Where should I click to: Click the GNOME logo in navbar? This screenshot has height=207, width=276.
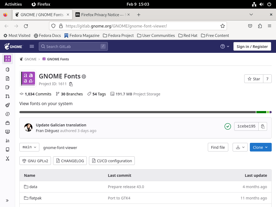[13, 46]
